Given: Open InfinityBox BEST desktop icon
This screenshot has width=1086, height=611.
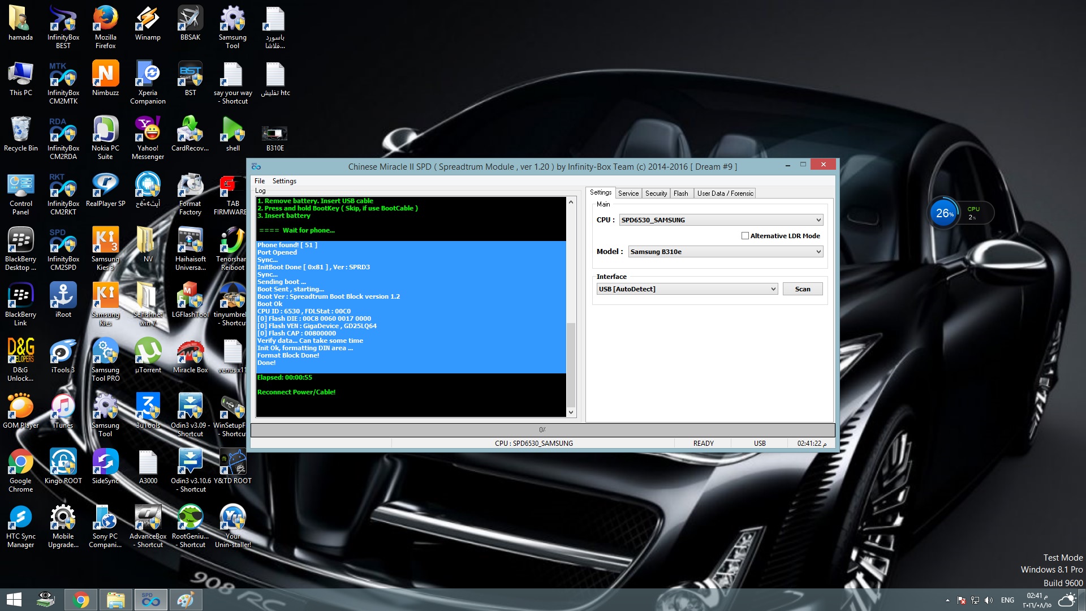Looking at the screenshot, I should [x=63, y=27].
